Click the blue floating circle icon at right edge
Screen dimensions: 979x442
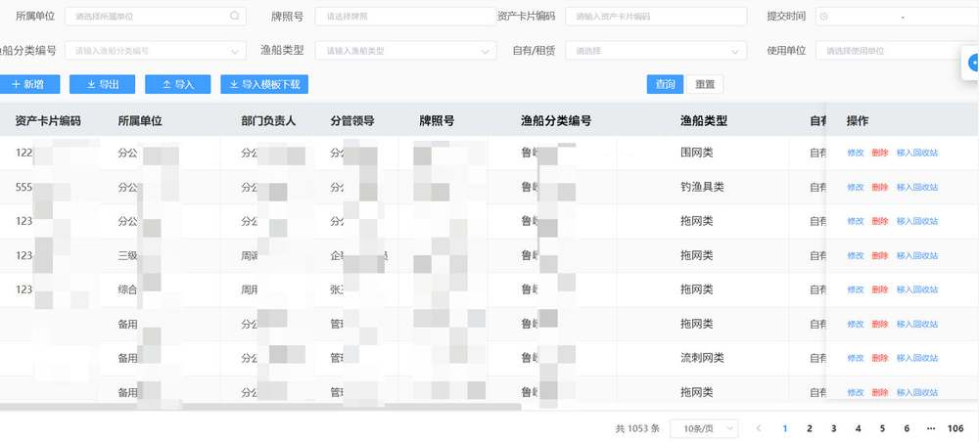point(973,63)
